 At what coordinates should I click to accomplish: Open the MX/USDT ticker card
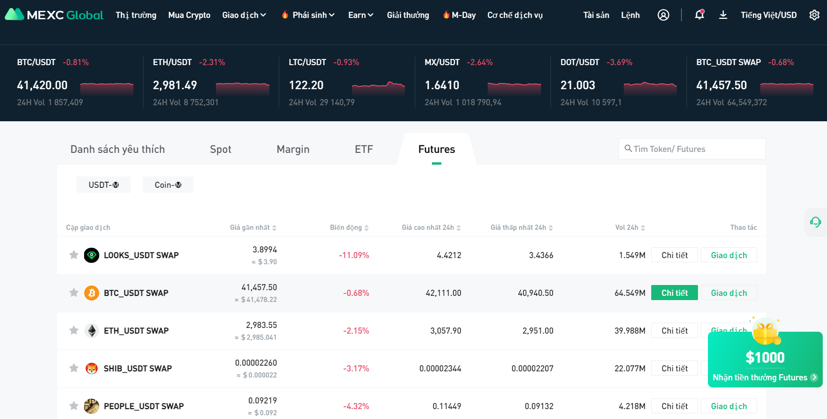coord(482,82)
